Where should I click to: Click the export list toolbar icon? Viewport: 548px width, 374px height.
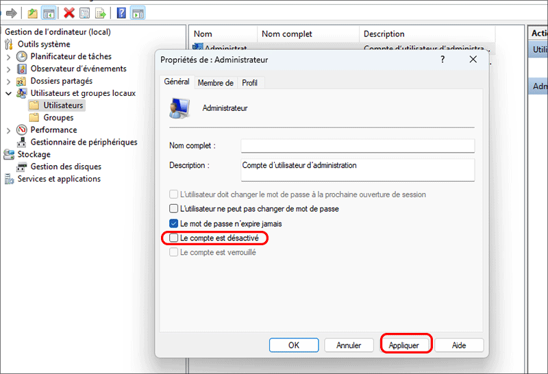(100, 12)
